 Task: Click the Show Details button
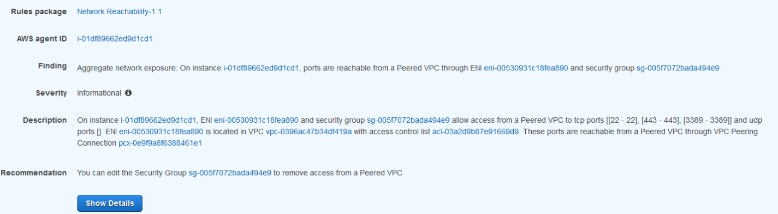[x=110, y=203]
